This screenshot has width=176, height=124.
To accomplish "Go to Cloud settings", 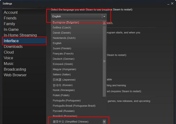I will [9, 52].
